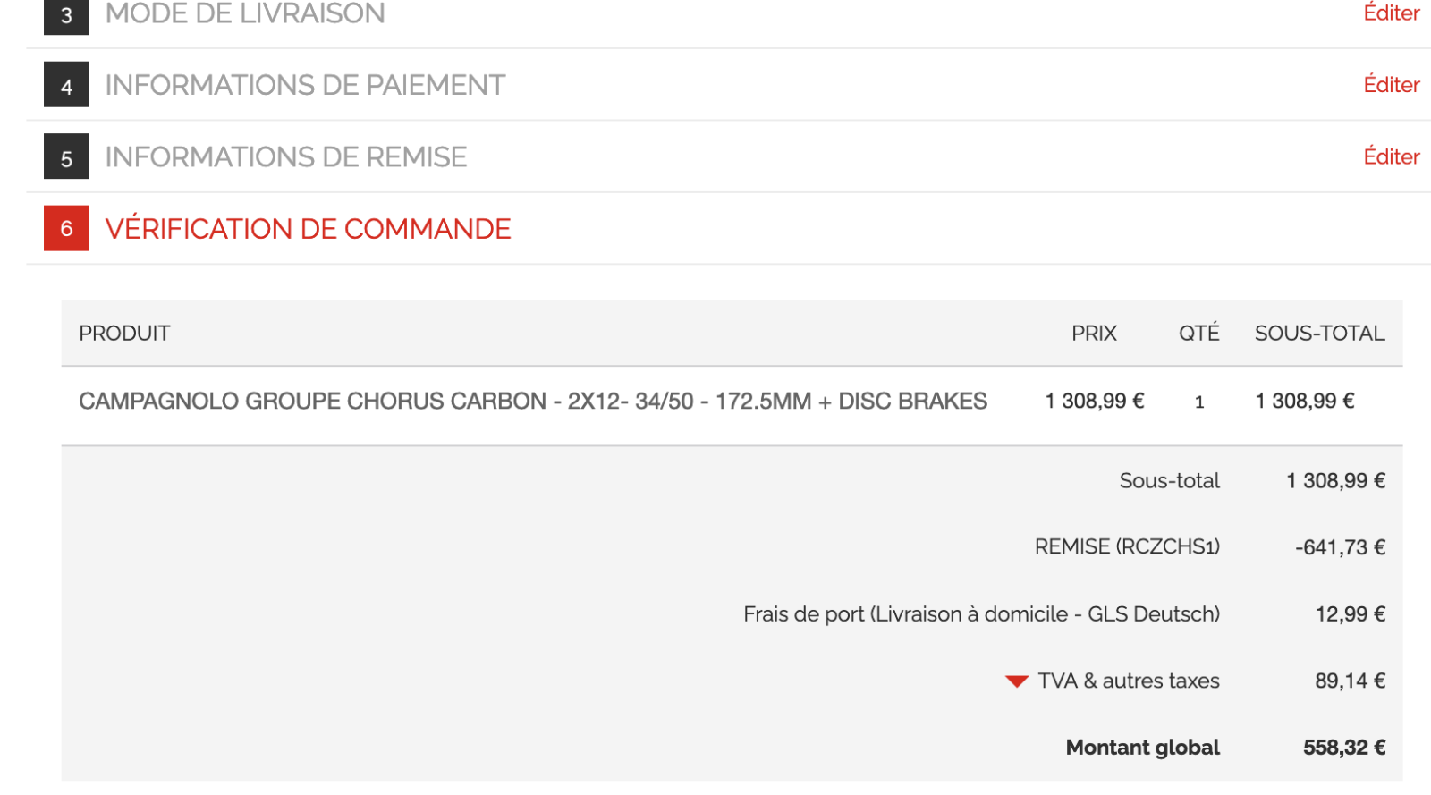Click the Campagnolo Groupe Chorus product name
This screenshot has width=1431, height=795.
click(x=532, y=401)
